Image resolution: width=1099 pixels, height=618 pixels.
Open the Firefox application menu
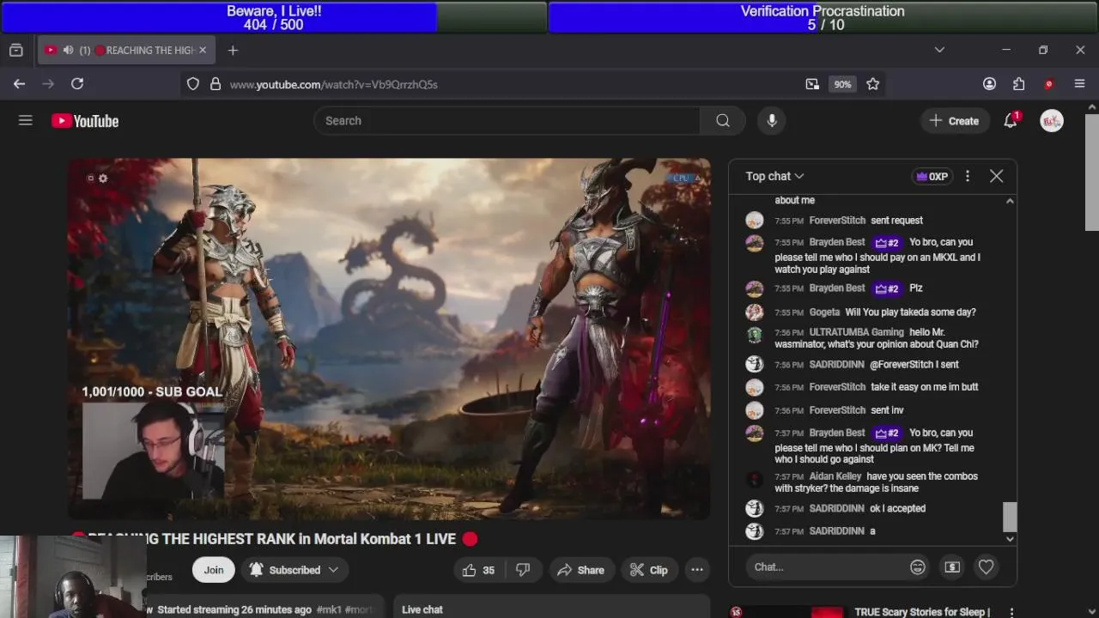(1080, 84)
